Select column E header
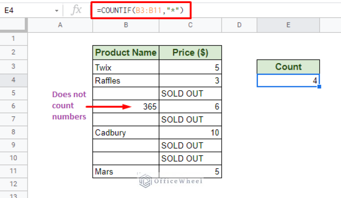 click(x=288, y=25)
